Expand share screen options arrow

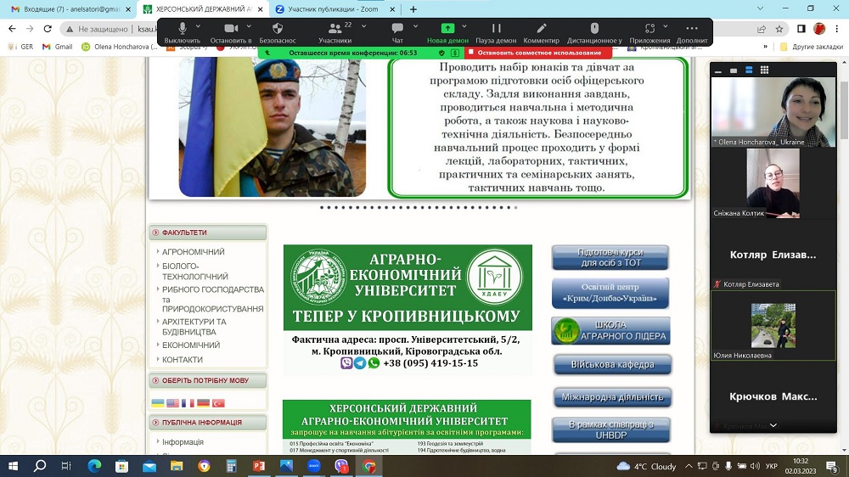464,26
